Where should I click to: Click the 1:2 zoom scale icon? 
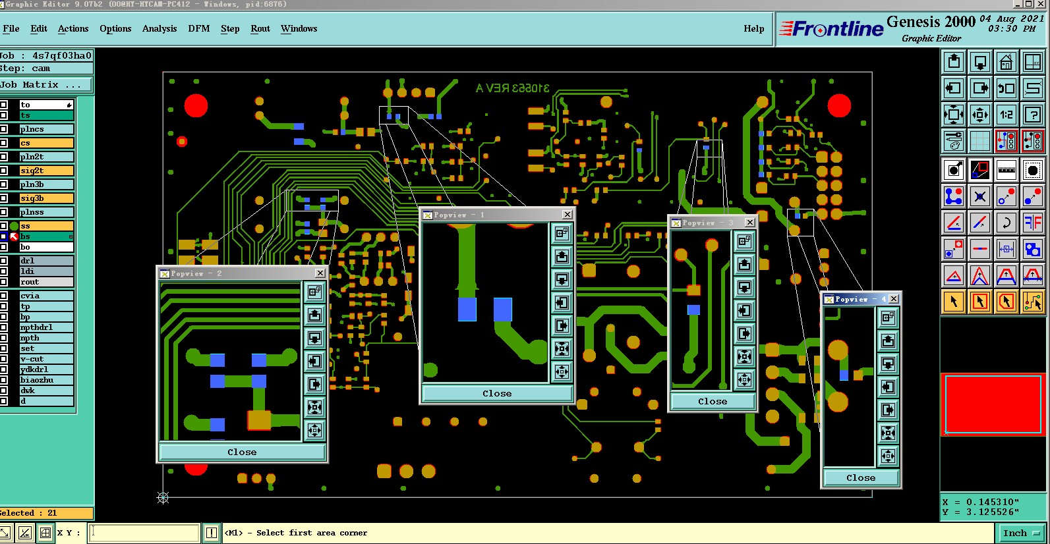1006,115
